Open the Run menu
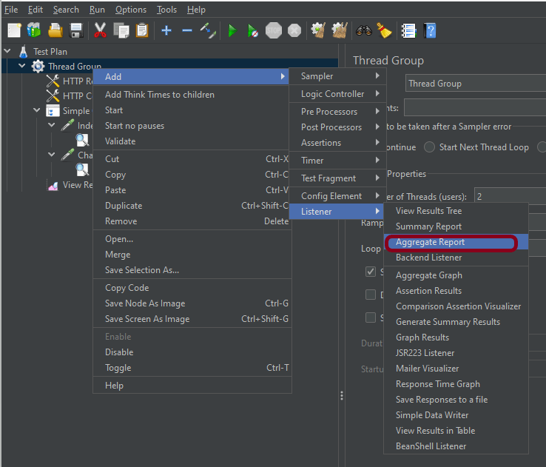546x467 pixels. (97, 10)
